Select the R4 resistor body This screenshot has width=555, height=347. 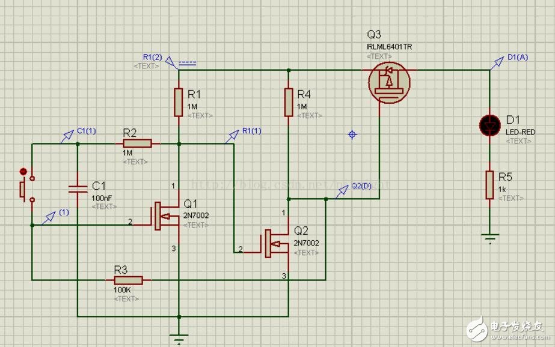289,102
